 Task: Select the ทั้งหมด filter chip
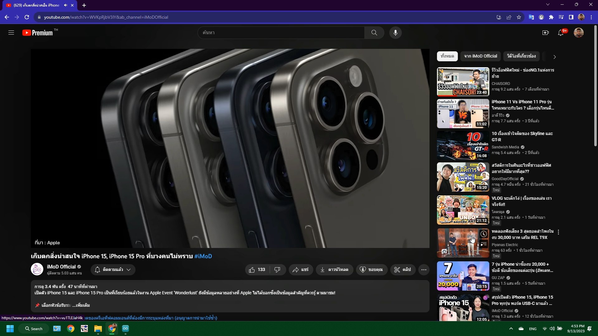(447, 56)
